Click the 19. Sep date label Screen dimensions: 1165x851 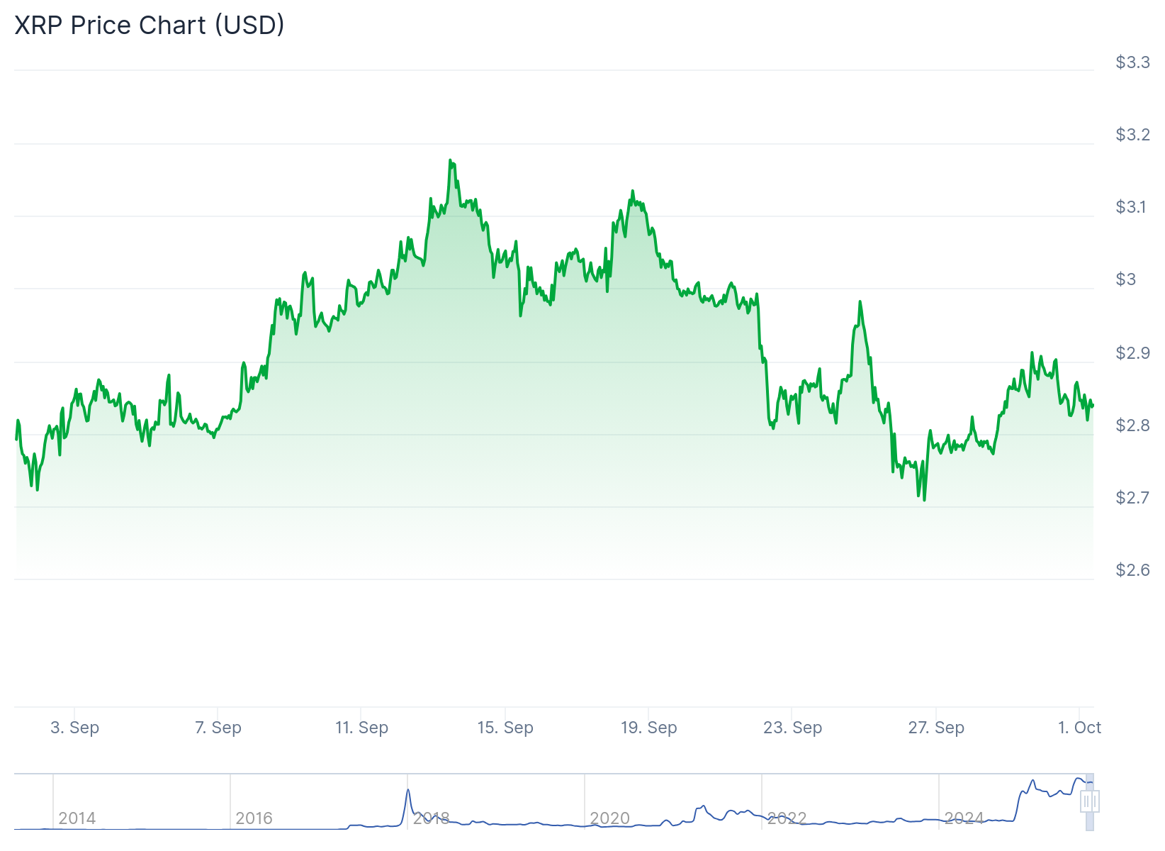(648, 728)
